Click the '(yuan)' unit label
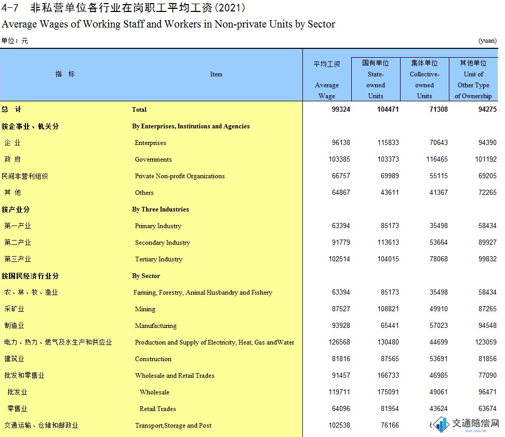This screenshot has height=437, width=505. point(487,41)
